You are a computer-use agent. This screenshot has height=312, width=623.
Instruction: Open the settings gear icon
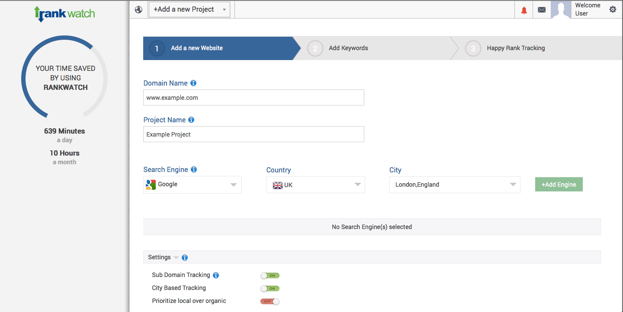[613, 9]
